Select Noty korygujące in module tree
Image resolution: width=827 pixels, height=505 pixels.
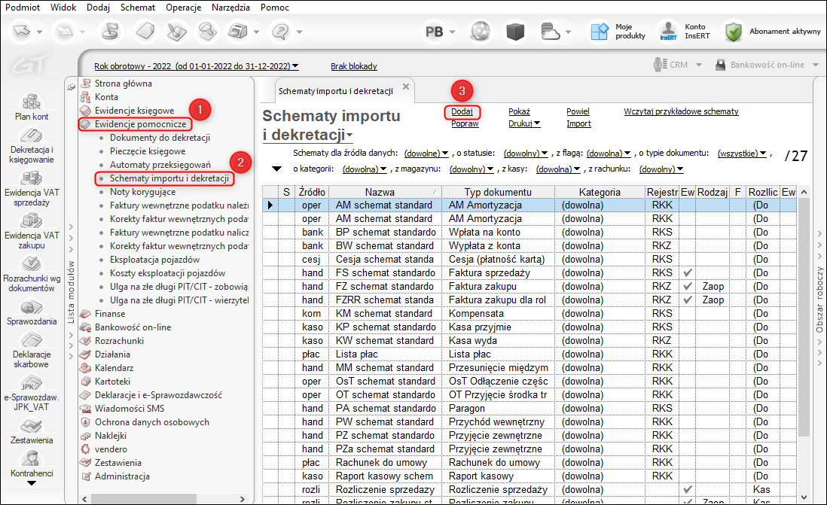coord(142,192)
